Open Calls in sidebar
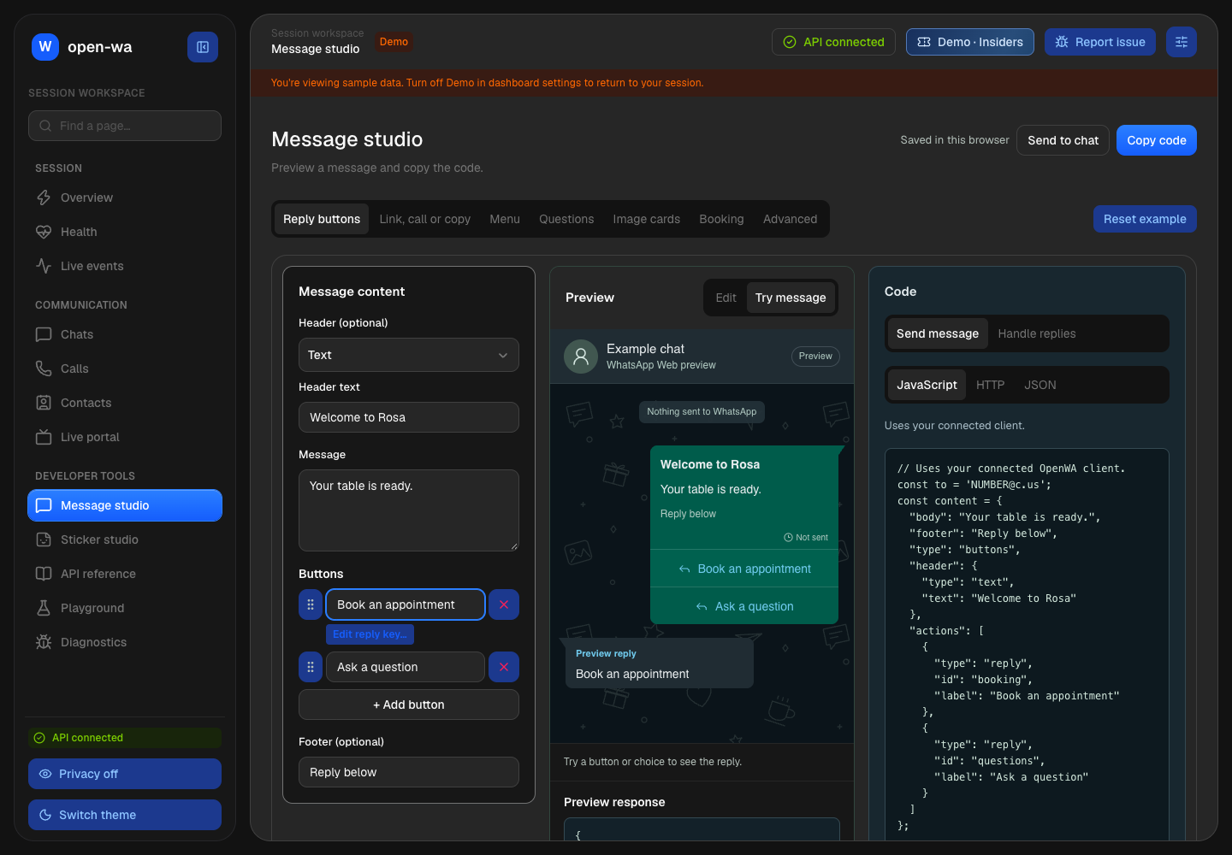1232x855 pixels. (125, 369)
